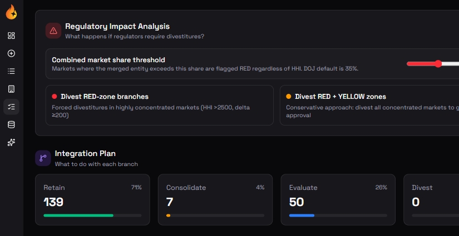Open the building icon in sidebar
This screenshot has height=236, width=459.
11,89
